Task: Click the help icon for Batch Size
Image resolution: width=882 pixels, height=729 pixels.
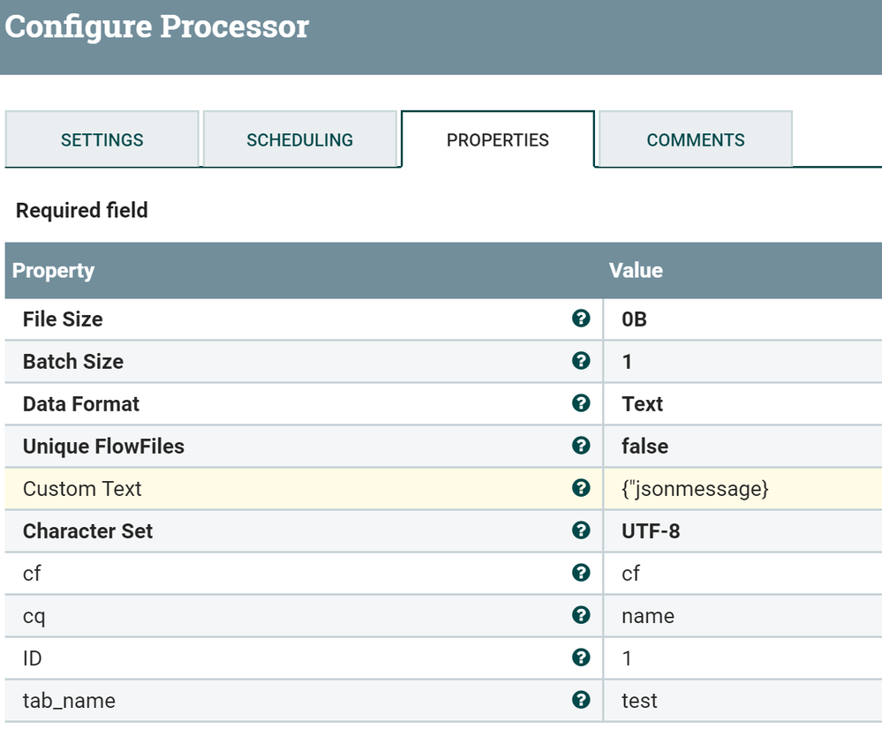Action: (x=581, y=361)
